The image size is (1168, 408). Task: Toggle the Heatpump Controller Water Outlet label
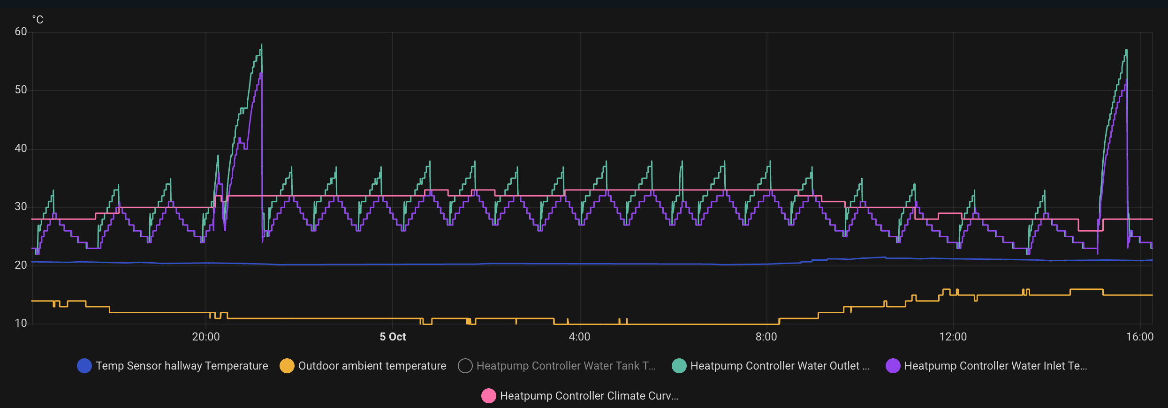(x=780, y=366)
